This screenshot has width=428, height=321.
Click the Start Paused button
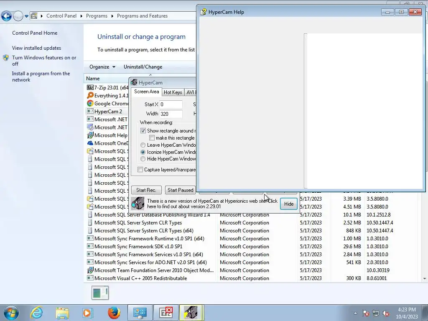click(180, 190)
